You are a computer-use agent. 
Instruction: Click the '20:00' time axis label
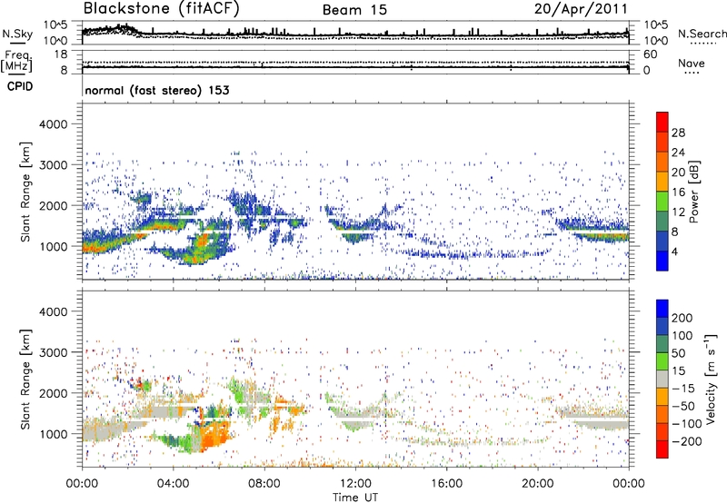pos(538,484)
